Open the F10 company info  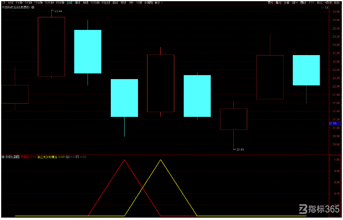click(x=311, y=3)
